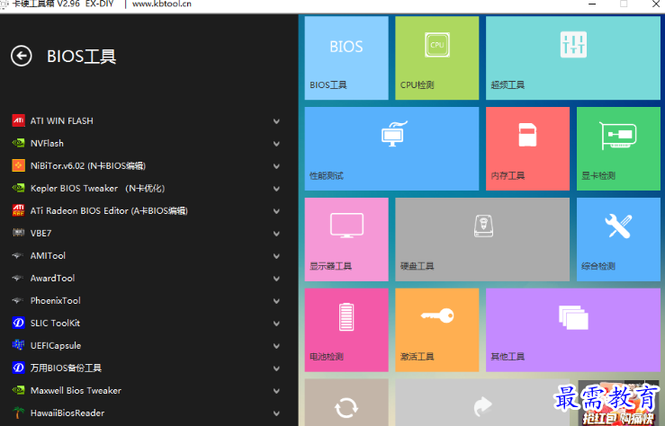Image resolution: width=665 pixels, height=426 pixels.
Task: Expand the AMITool chevron
Action: pos(276,256)
